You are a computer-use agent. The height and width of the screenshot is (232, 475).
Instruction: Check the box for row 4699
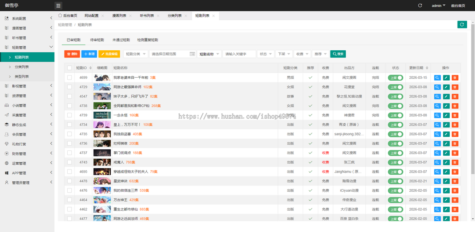pos(70,78)
